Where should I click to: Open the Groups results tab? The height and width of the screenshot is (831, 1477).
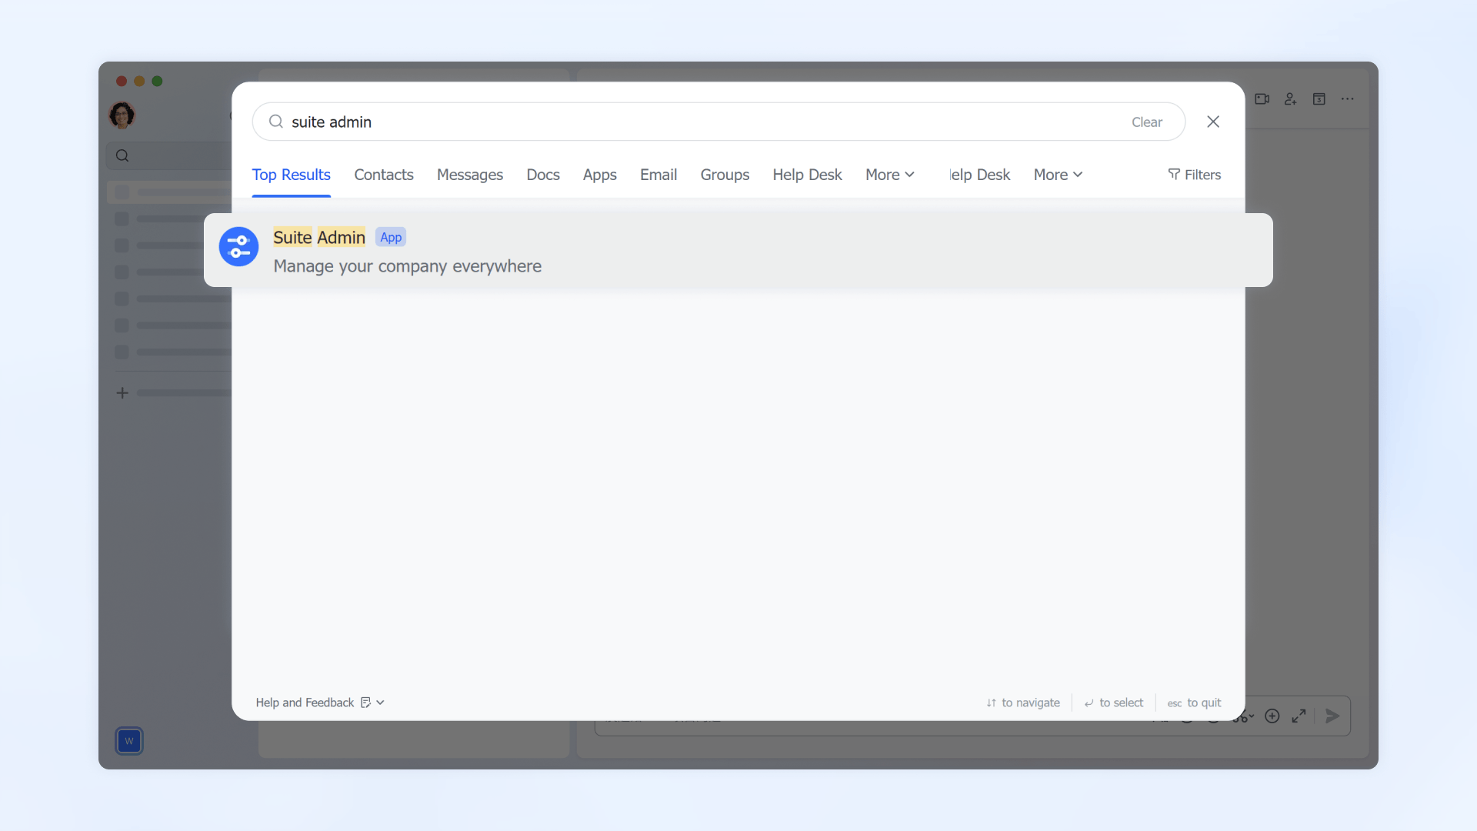point(725,175)
